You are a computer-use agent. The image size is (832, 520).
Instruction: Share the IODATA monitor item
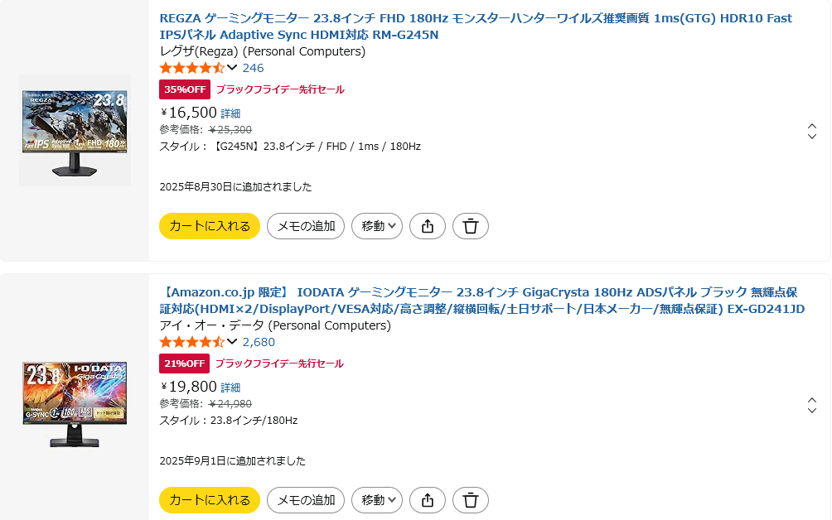click(x=428, y=500)
